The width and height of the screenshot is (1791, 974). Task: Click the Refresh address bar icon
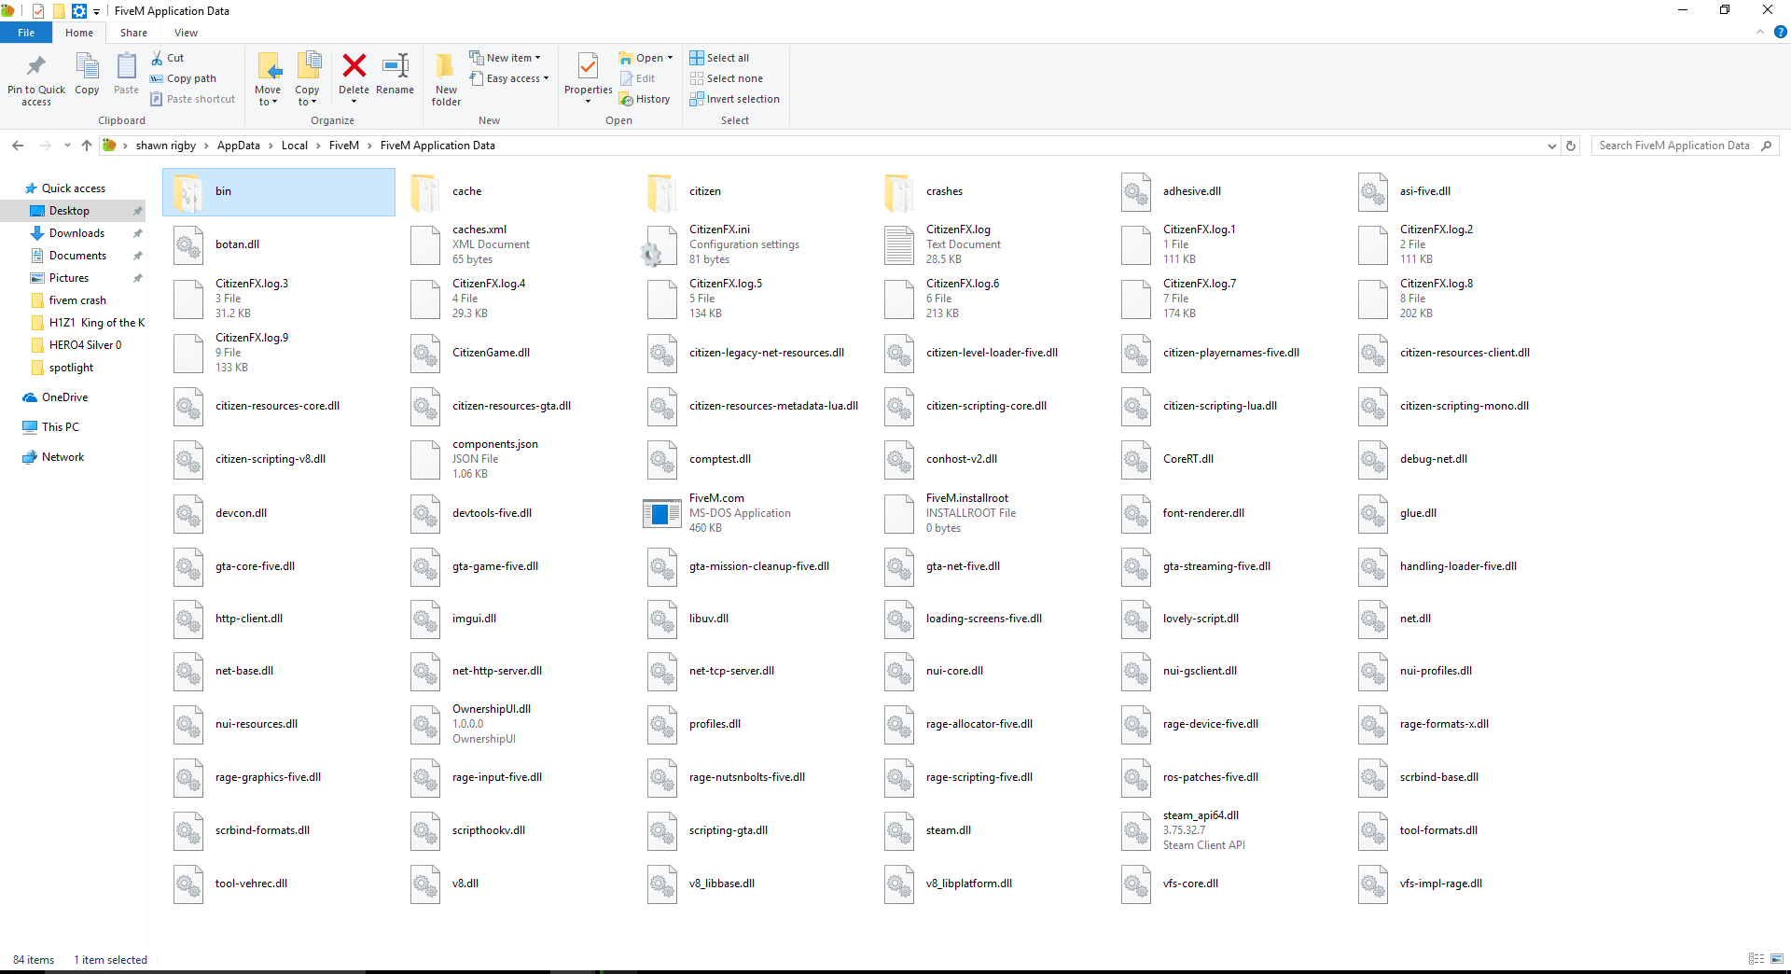pyautogui.click(x=1571, y=146)
